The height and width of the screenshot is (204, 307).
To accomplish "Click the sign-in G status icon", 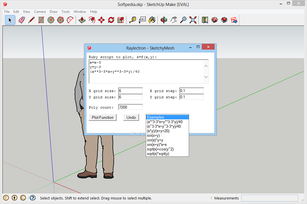I will coord(23,198).
